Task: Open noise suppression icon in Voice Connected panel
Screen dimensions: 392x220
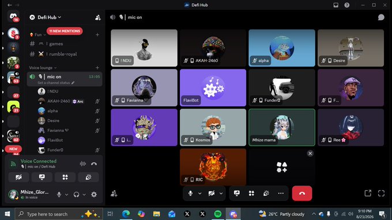Action: pyautogui.click(x=83, y=164)
